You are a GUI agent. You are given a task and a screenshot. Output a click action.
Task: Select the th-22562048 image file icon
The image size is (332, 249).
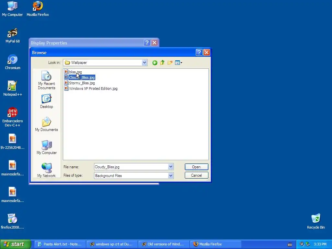tap(13, 142)
